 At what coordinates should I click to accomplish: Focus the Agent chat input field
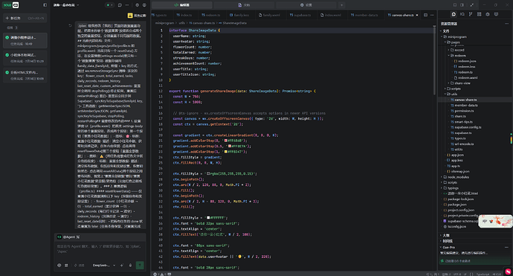point(100,250)
